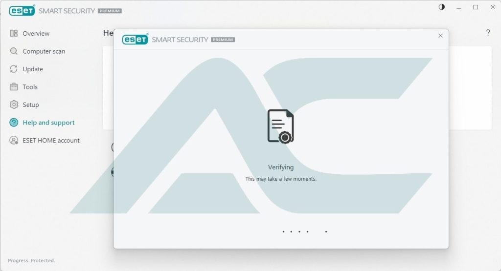
Task: Click 'This may take a few moments.' text
Action: [x=281, y=179]
